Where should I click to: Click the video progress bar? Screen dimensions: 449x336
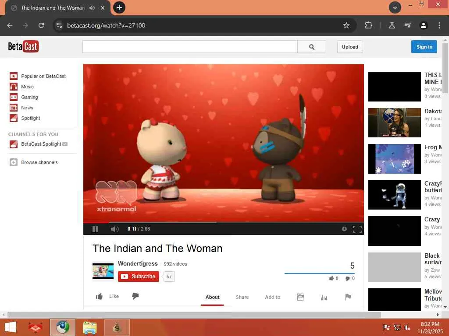(223, 222)
